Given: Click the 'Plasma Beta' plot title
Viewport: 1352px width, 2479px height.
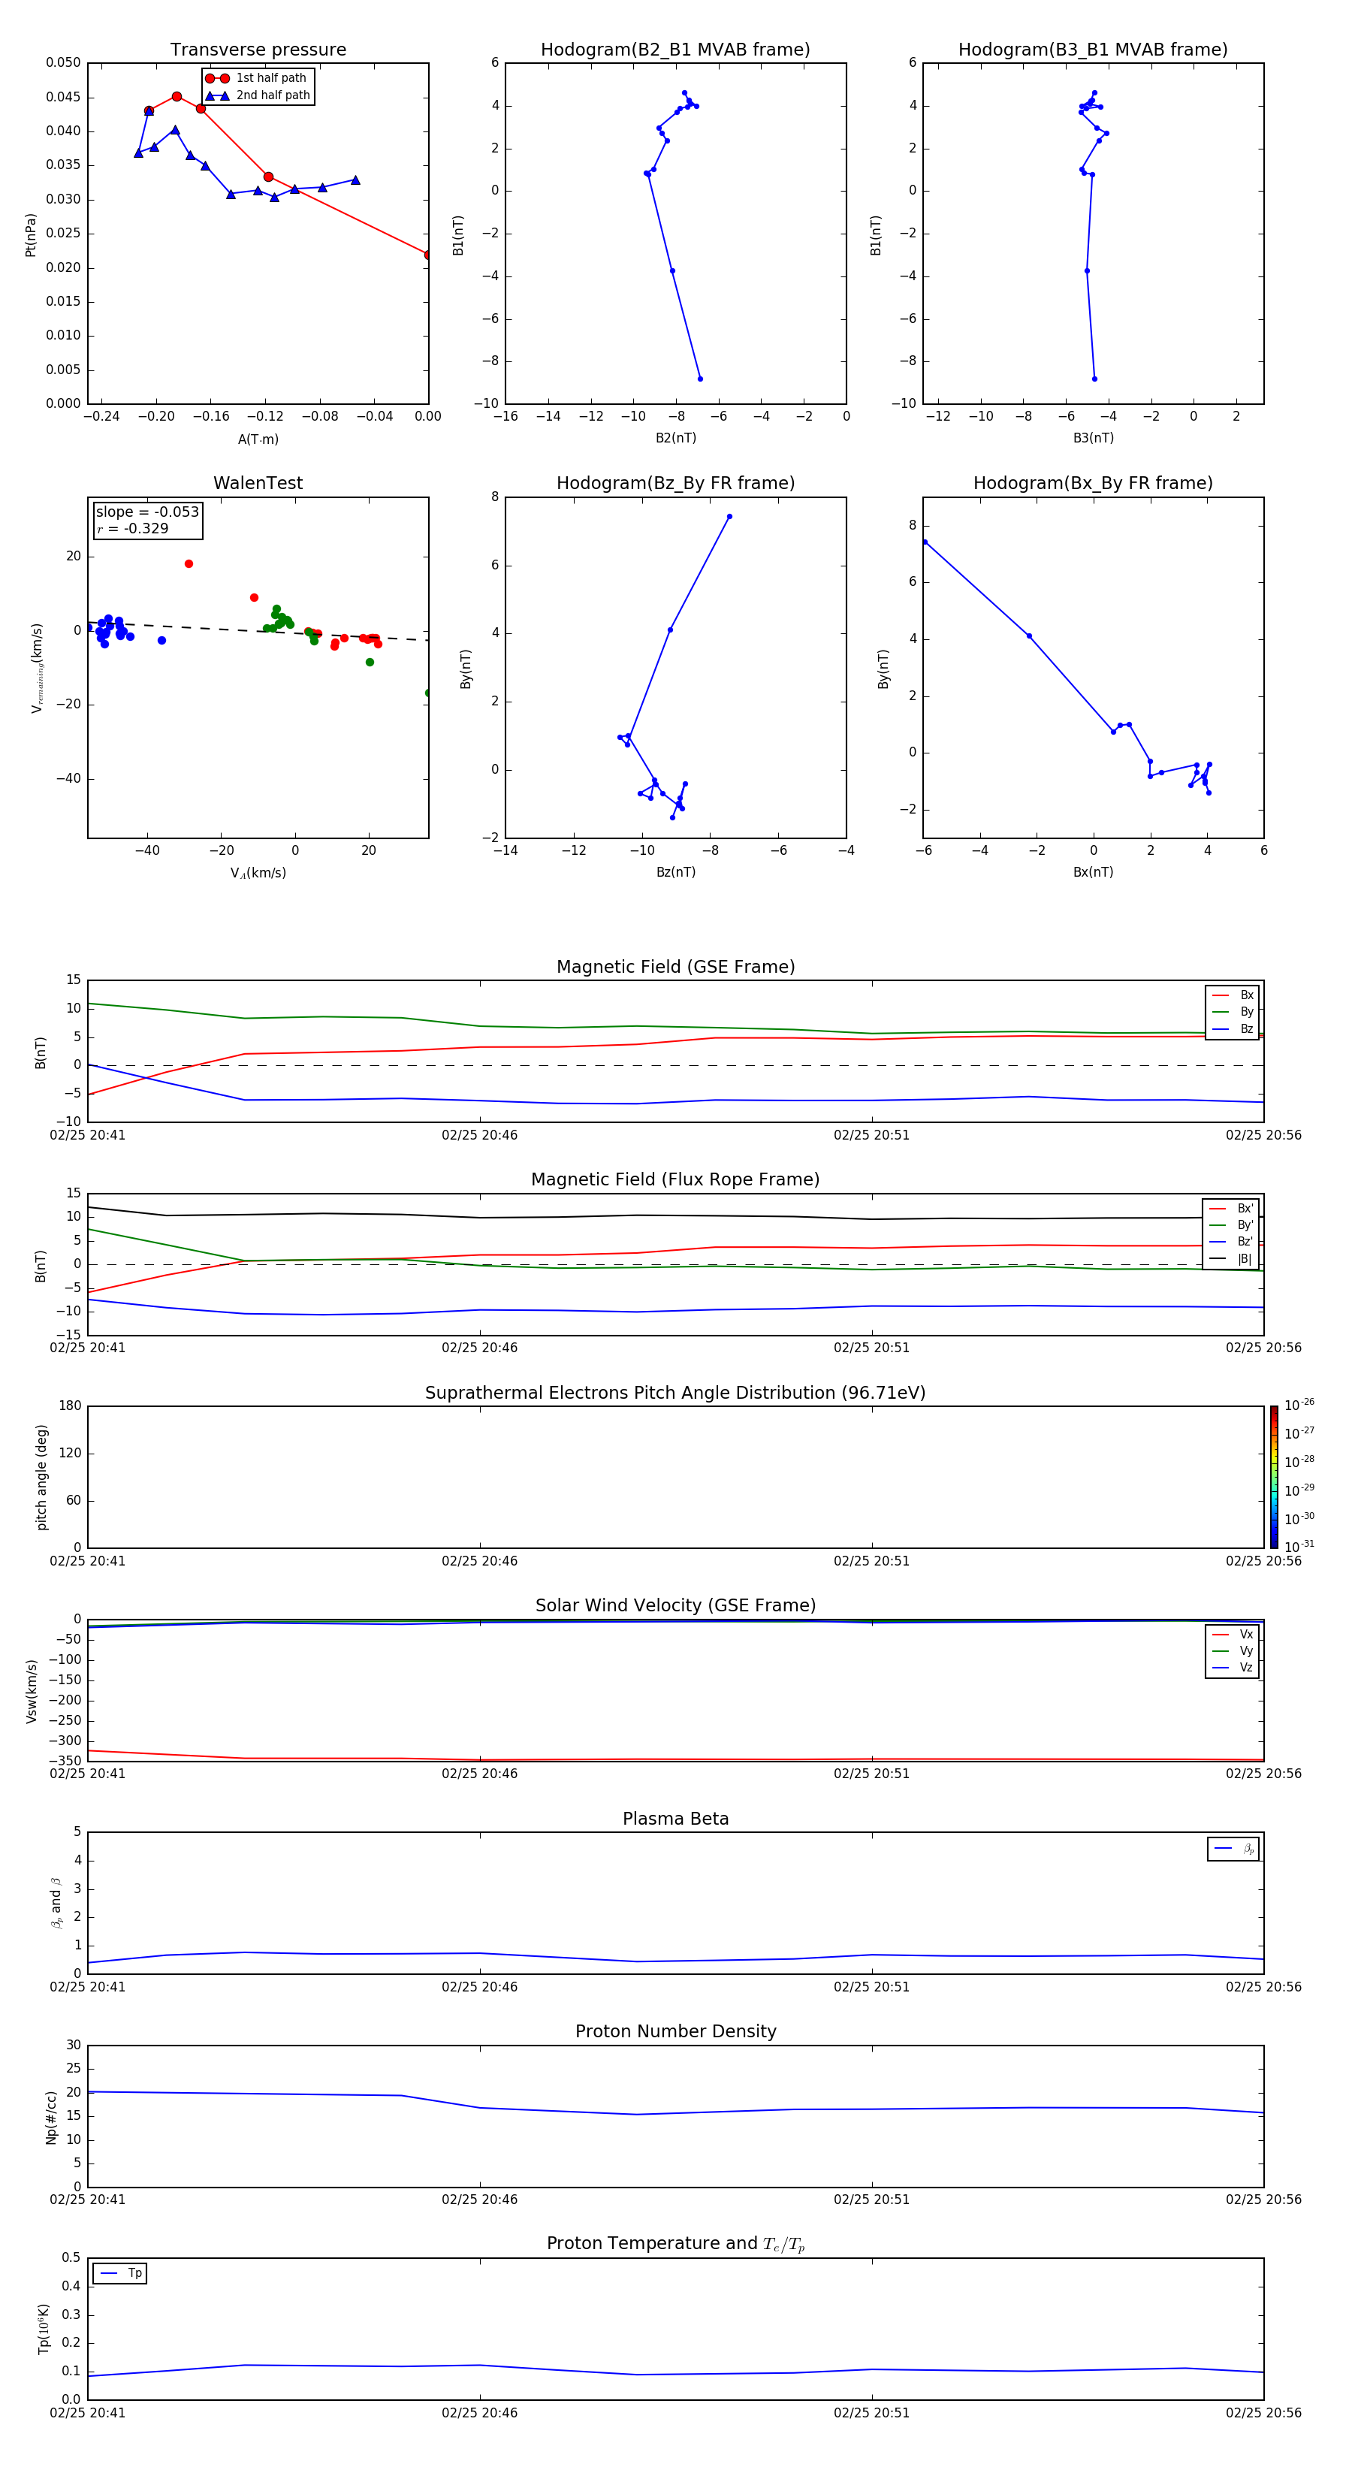Looking at the screenshot, I should click(x=675, y=1819).
